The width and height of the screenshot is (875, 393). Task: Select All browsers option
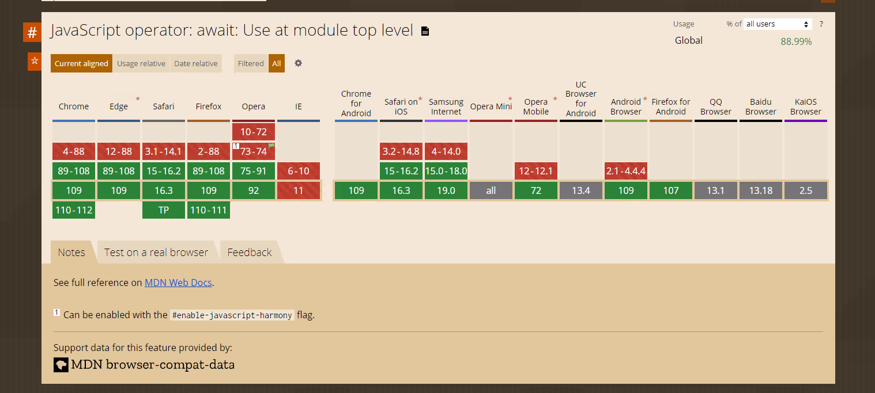click(277, 63)
